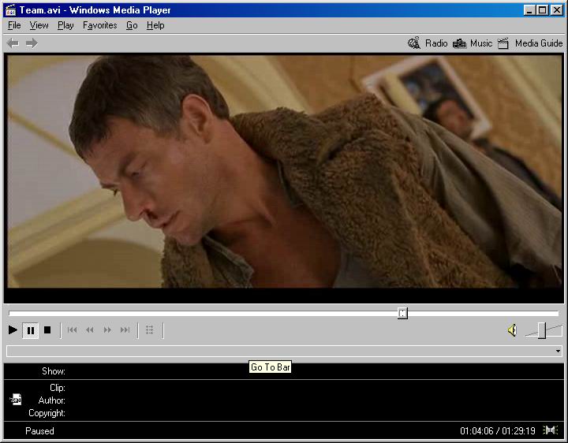Open the Play menu
This screenshot has height=443, width=568.
[65, 25]
